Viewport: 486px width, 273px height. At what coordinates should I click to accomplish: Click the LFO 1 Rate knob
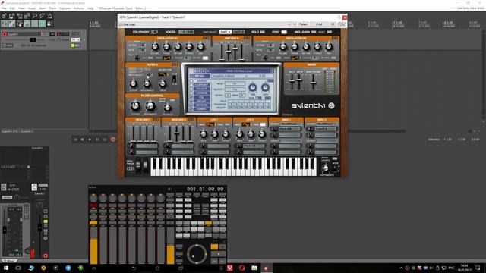tap(204, 134)
